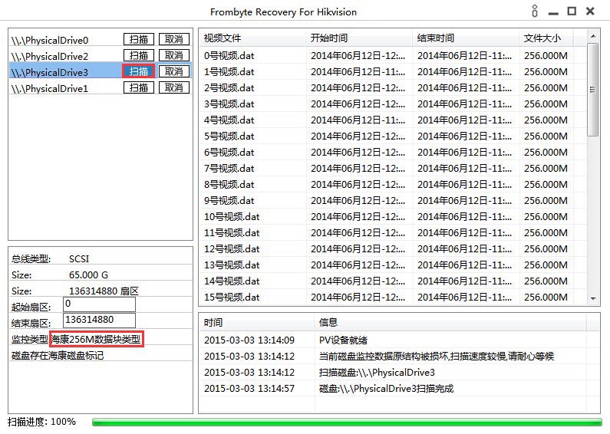The width and height of the screenshot is (610, 434).
Task: Select file 7号视频.dat
Action: click(x=229, y=169)
